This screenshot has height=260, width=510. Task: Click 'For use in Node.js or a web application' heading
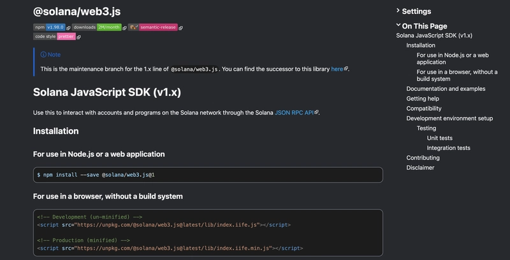click(99, 154)
